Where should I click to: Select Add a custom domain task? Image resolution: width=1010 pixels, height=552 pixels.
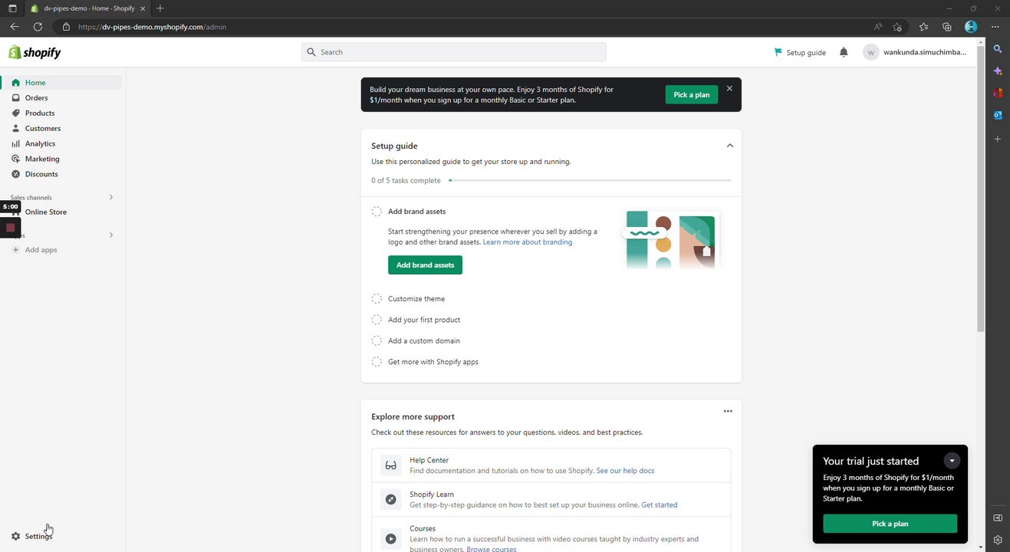[424, 340]
